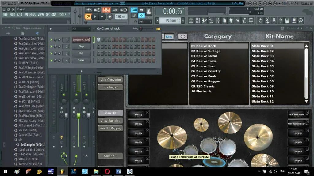Toggle loop recording icon
Image resolution: width=314 pixels, height=176 pixels.
123,10
